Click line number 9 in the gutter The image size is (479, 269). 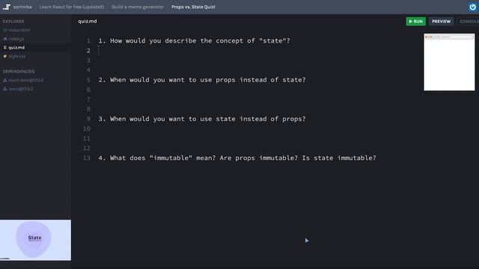pos(88,119)
